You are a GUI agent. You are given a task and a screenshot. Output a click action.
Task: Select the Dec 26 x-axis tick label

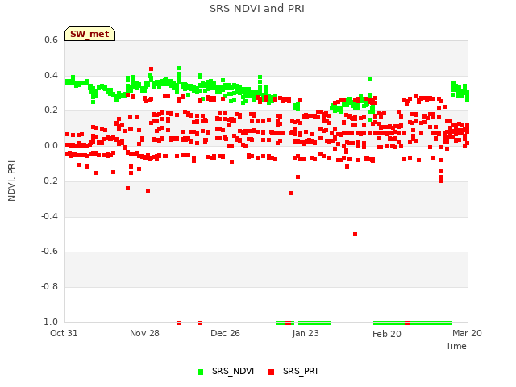(x=225, y=333)
